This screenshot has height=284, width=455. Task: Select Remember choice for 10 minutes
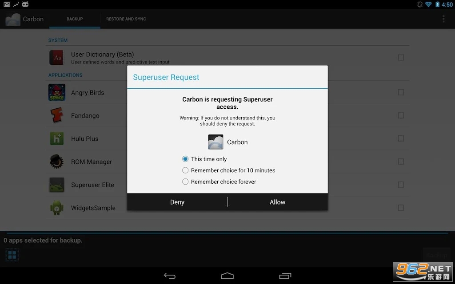[228, 170]
